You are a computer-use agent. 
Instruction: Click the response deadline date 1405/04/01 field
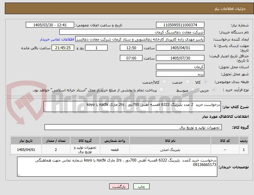(x=180, y=48)
